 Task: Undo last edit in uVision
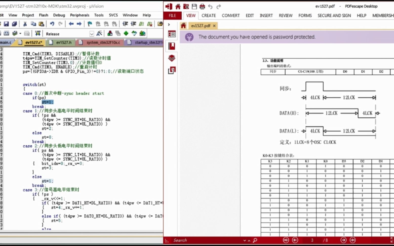pos(52,24)
